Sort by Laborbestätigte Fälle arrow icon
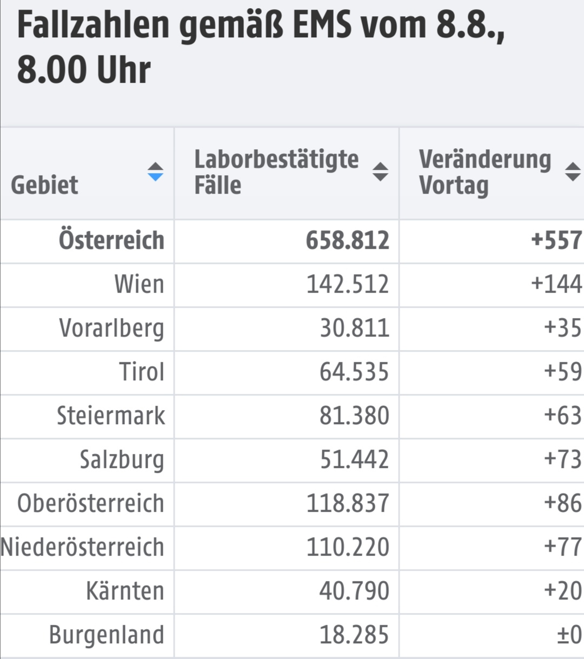 tap(381, 172)
